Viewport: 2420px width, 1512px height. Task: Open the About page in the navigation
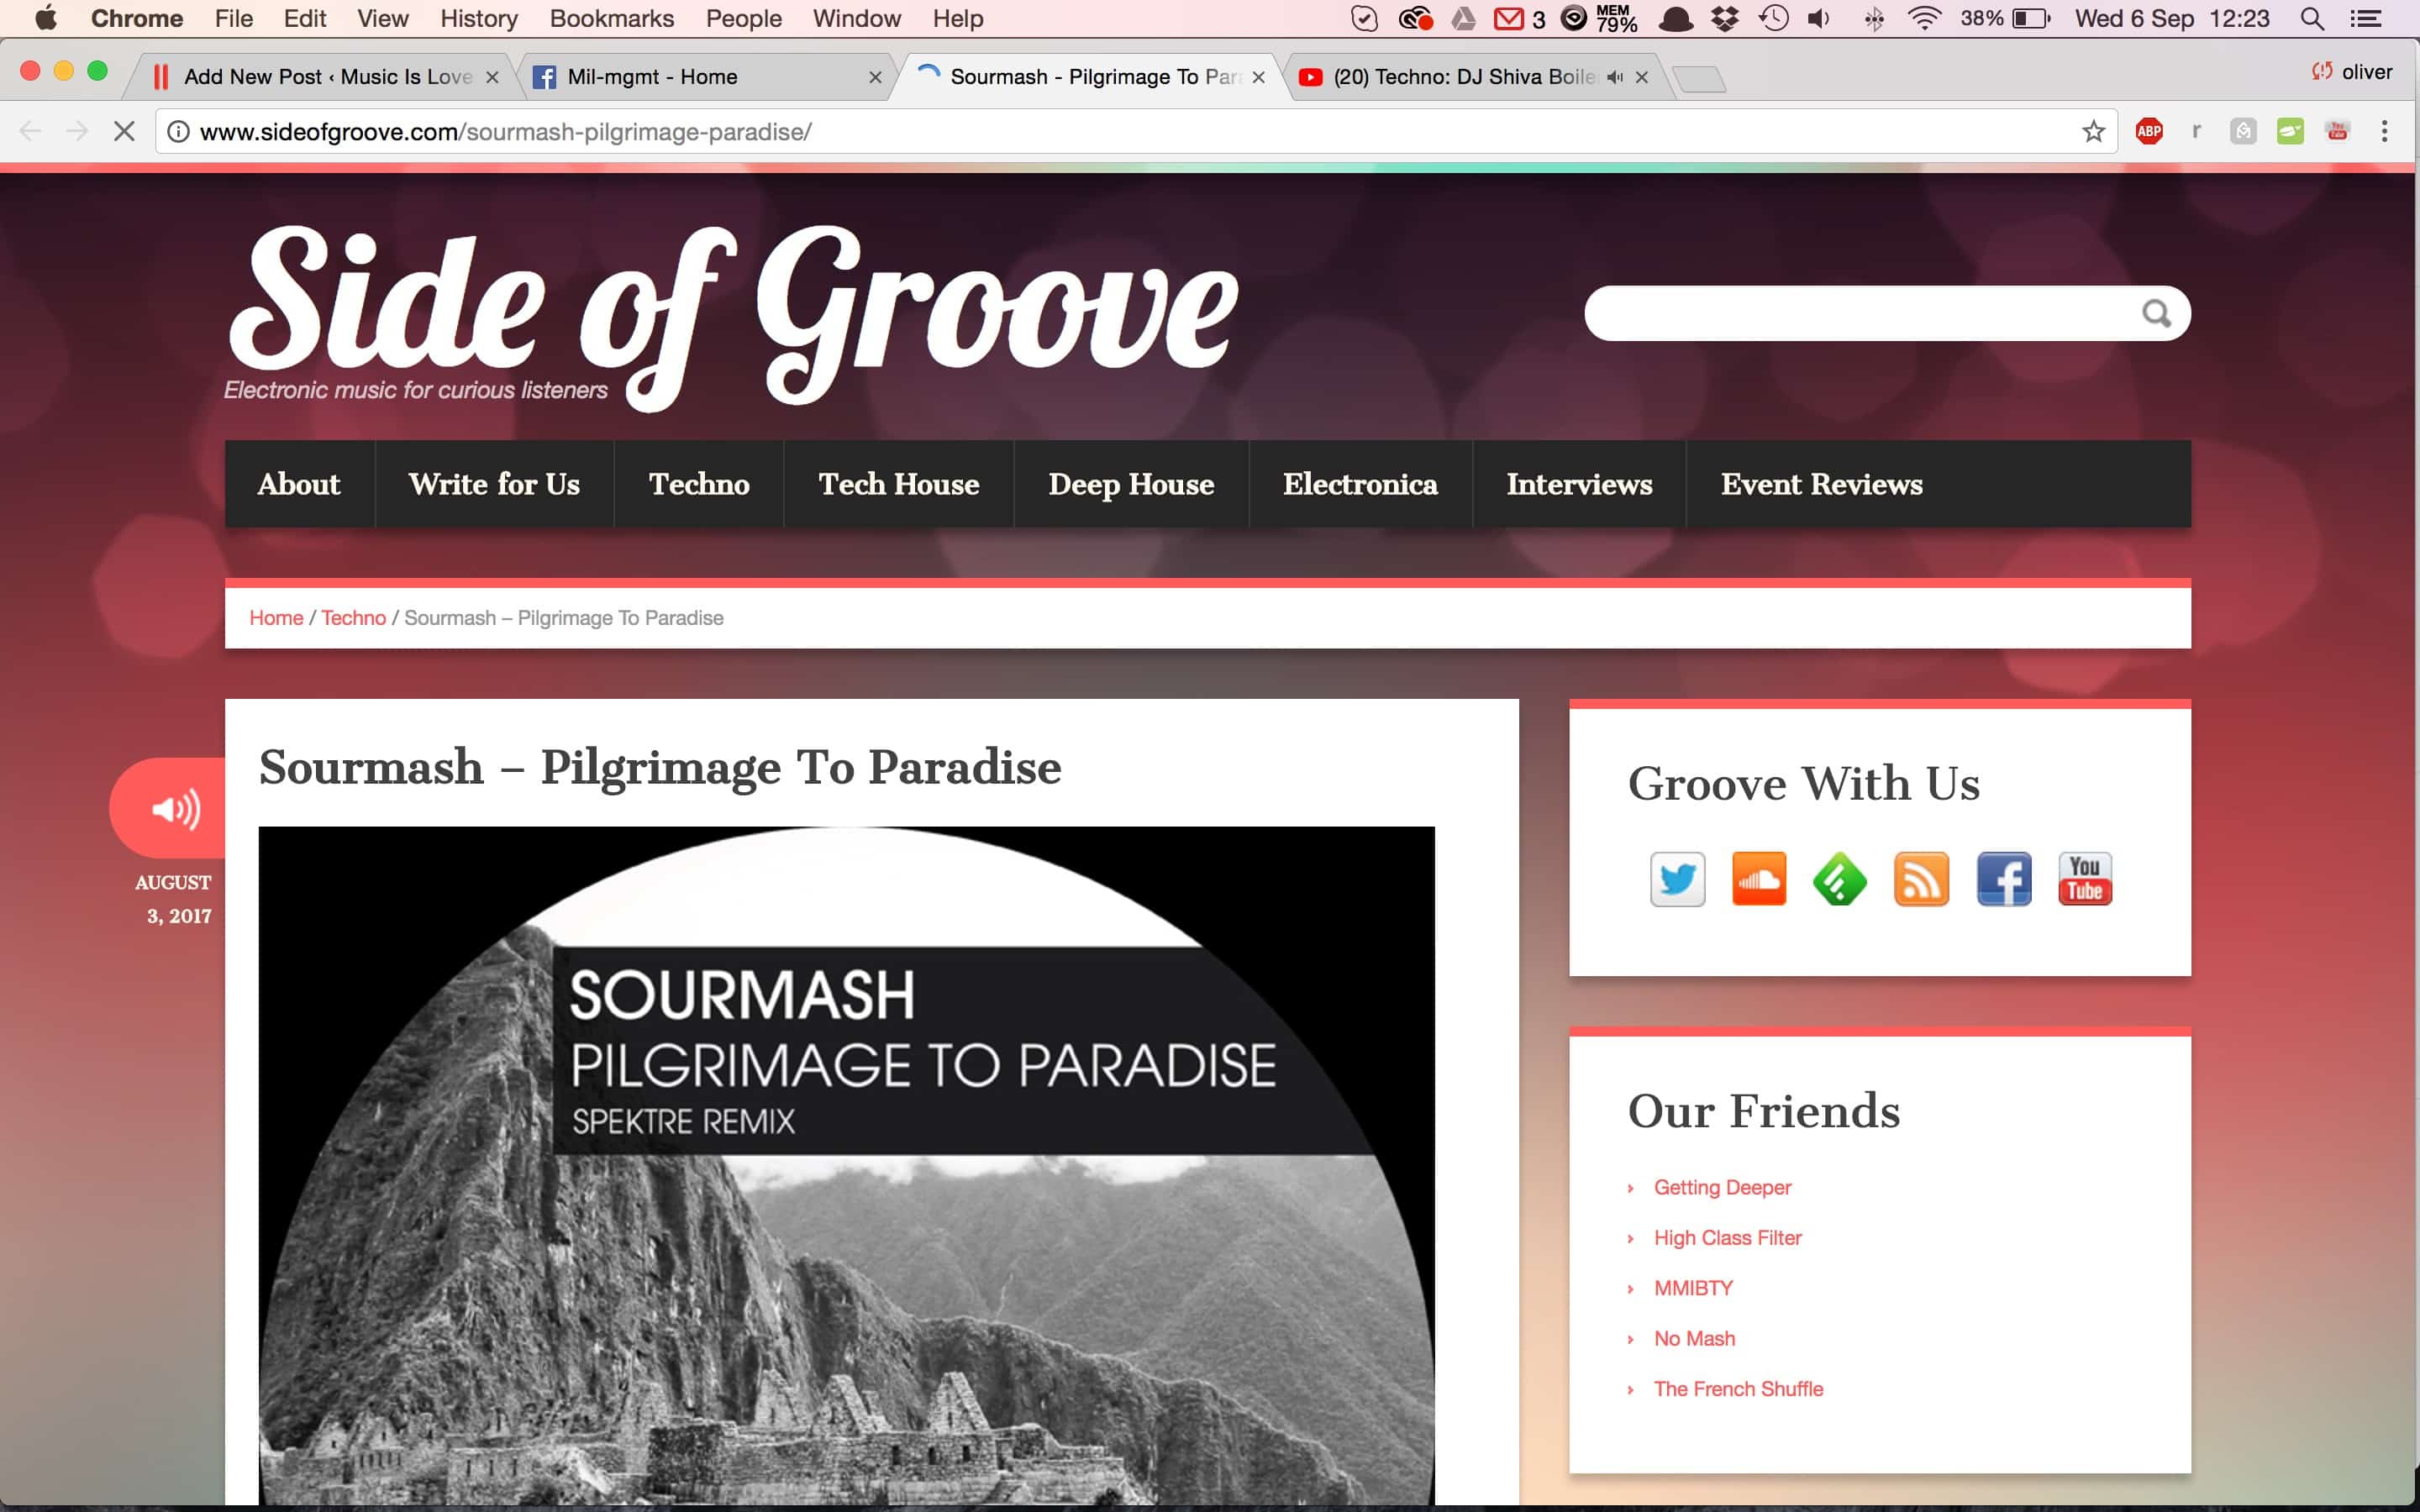pos(299,484)
